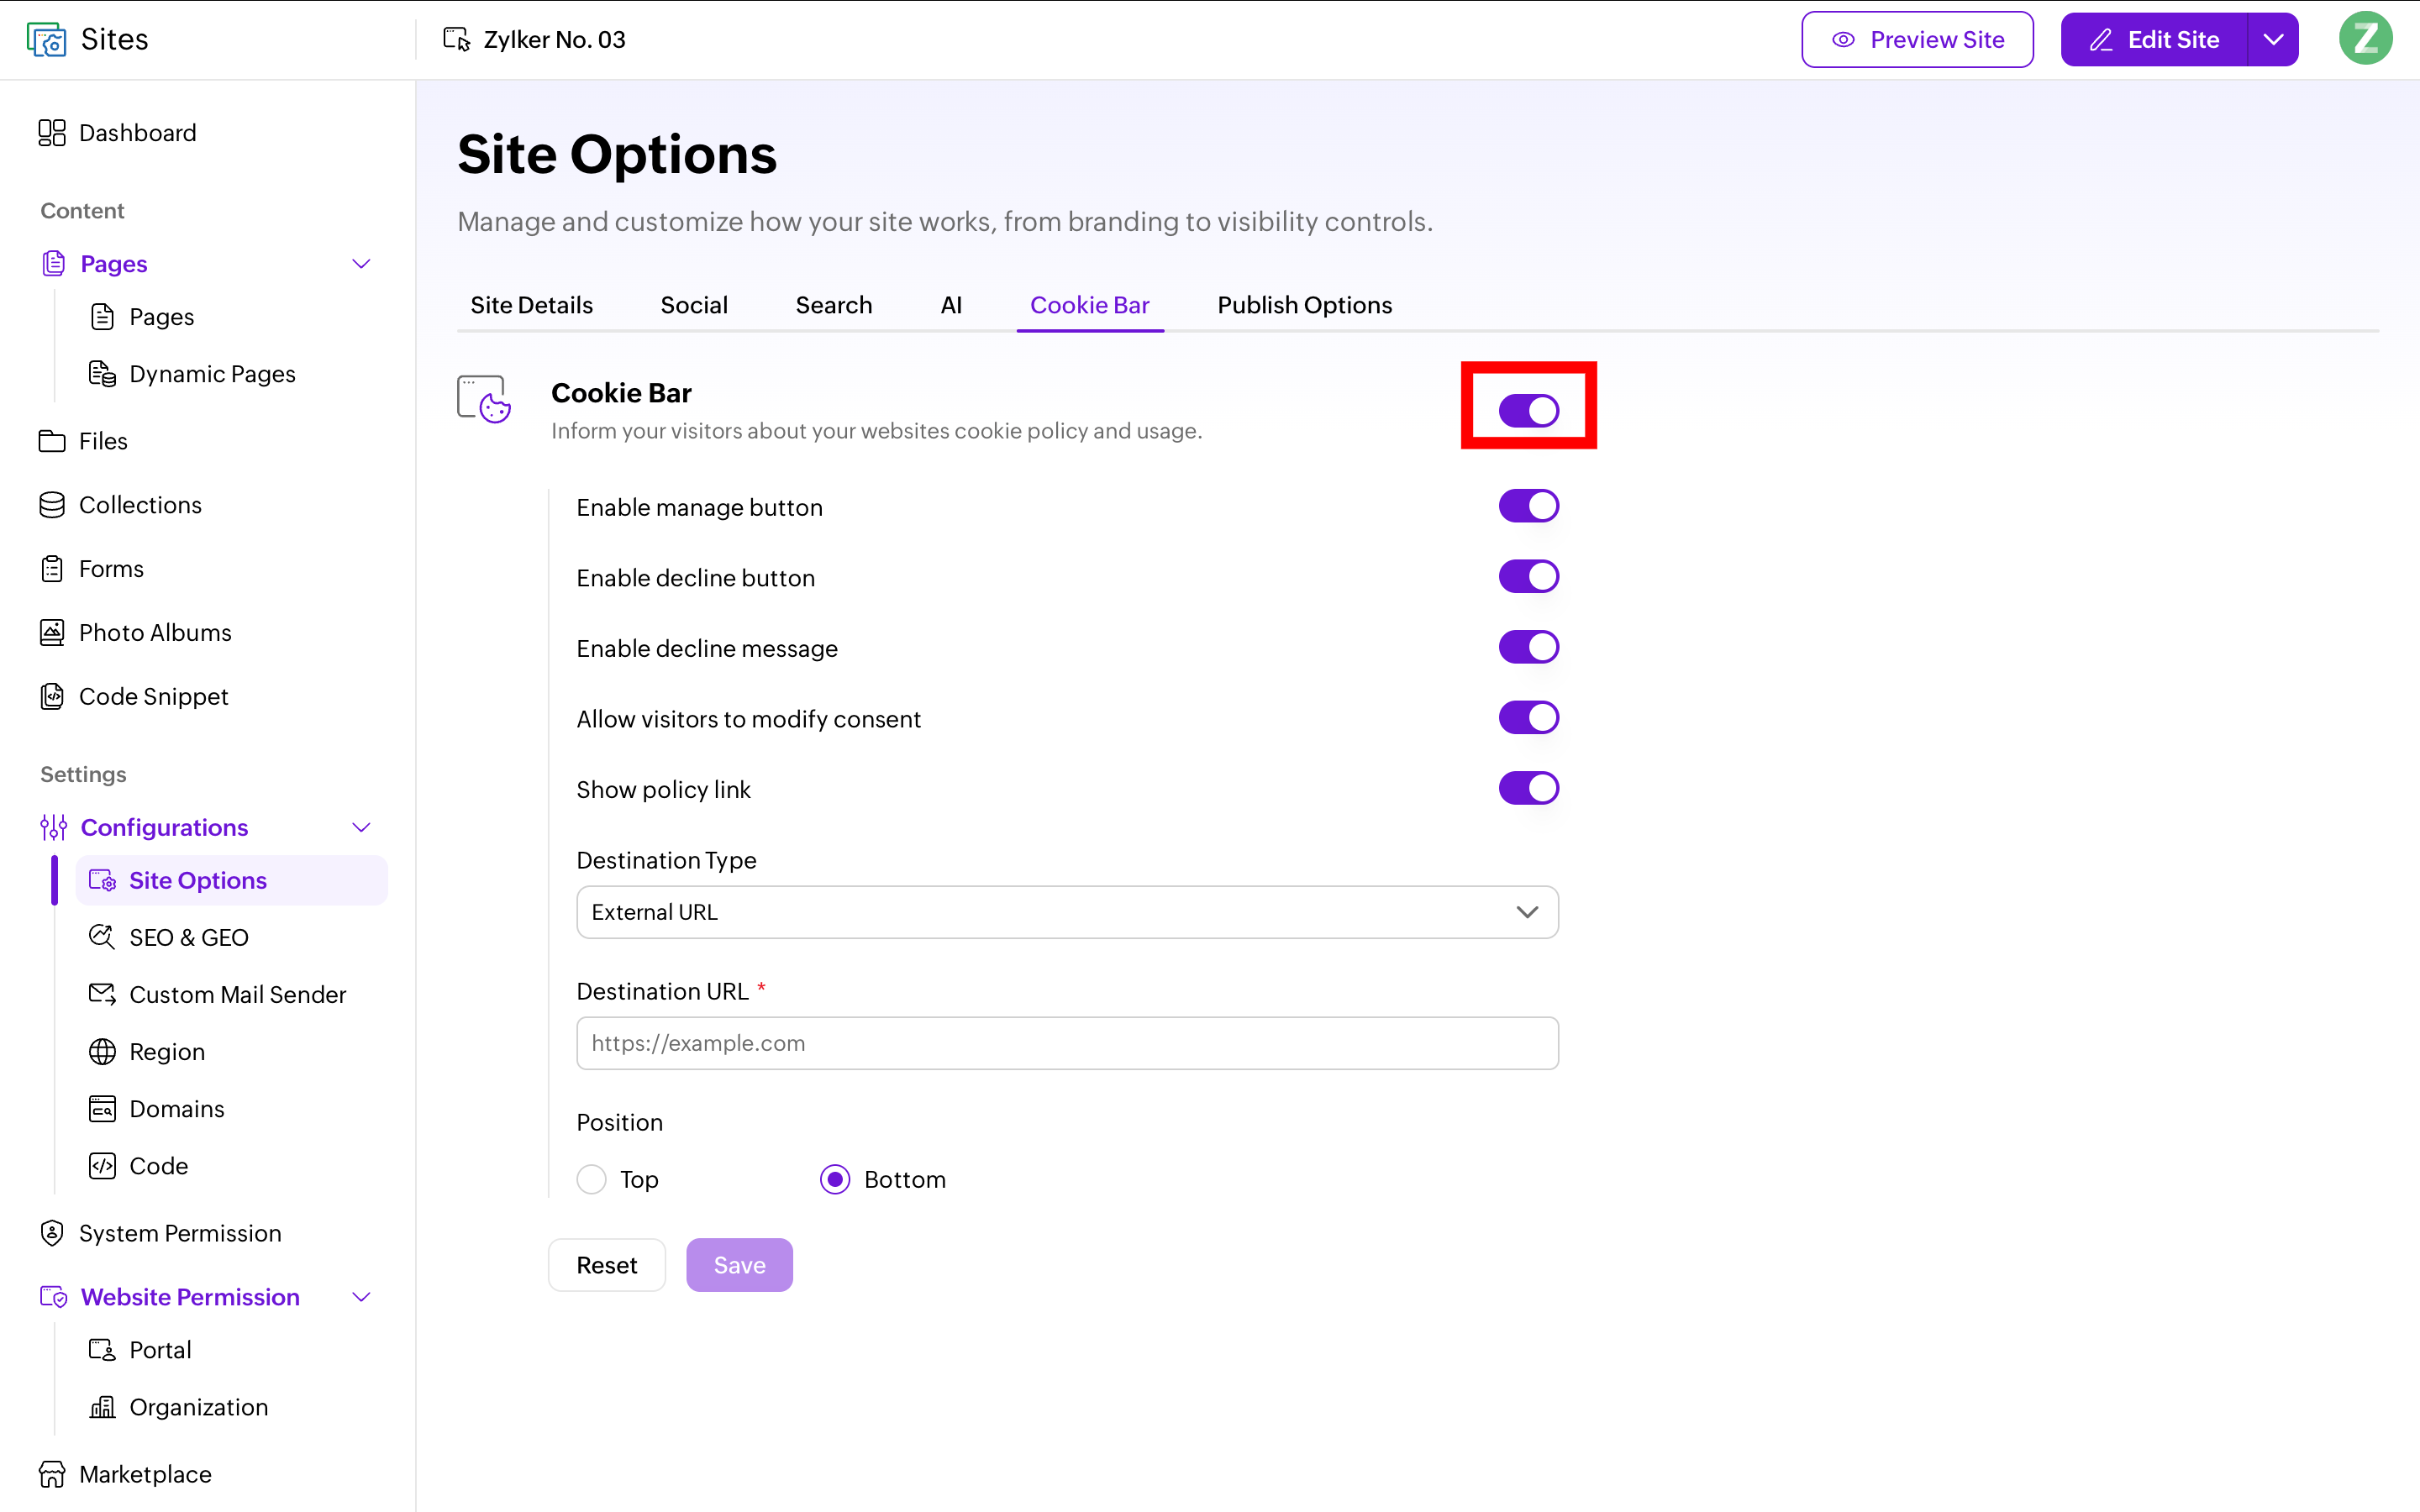Select the Files folder icon
This screenshot has height=1512, width=2420.
click(52, 441)
